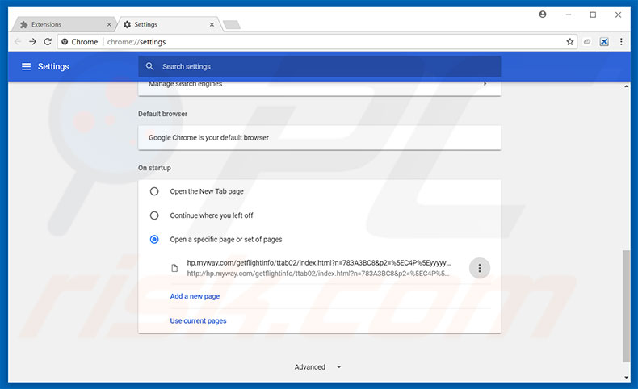Screen dimensions: 638x389
Task: Click the hp.myway.com startup page entry
Action: pos(318,268)
